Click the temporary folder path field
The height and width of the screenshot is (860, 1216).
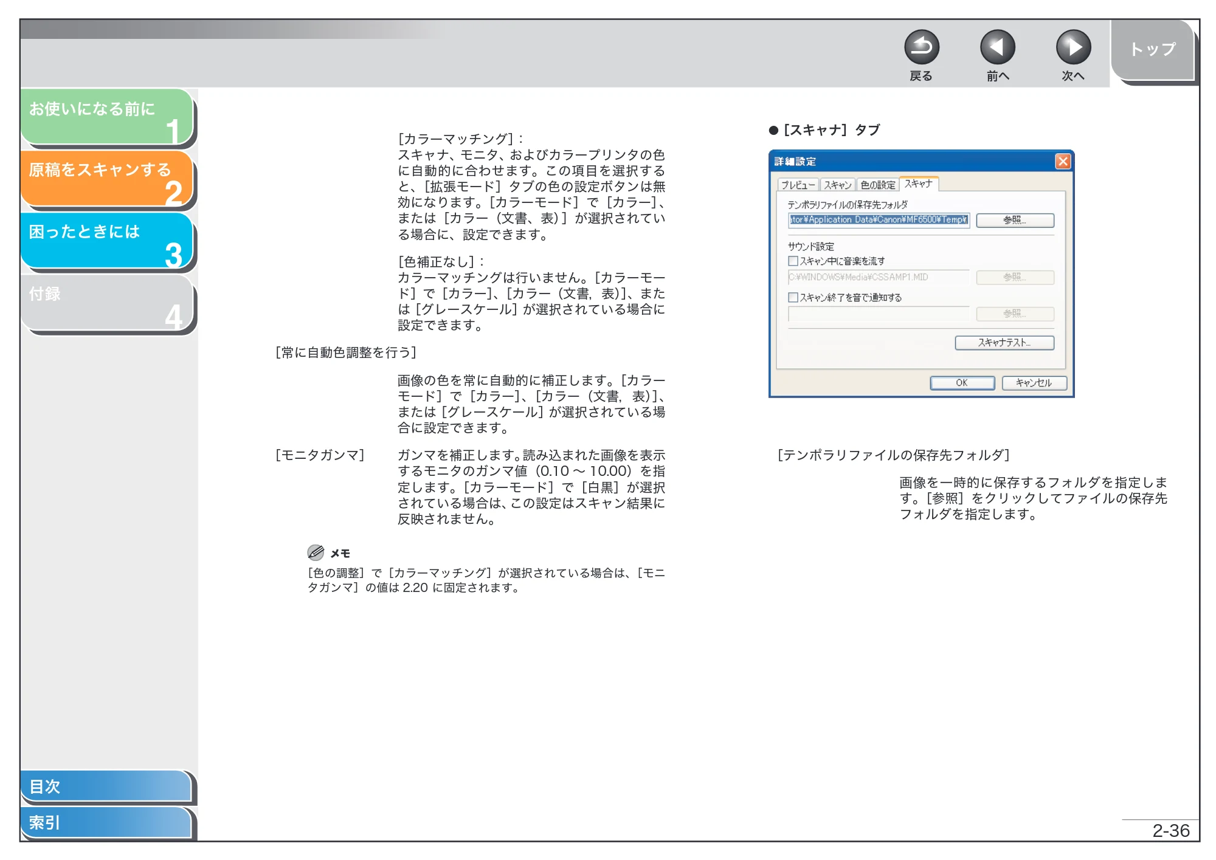tap(879, 220)
